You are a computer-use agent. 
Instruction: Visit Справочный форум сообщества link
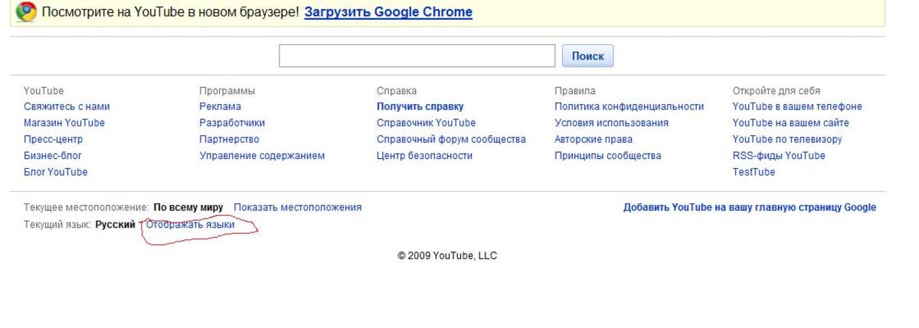coord(451,140)
